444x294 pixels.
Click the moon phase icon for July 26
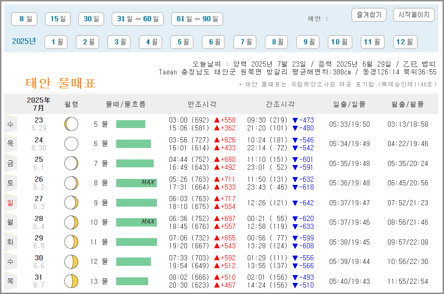[x=71, y=183]
